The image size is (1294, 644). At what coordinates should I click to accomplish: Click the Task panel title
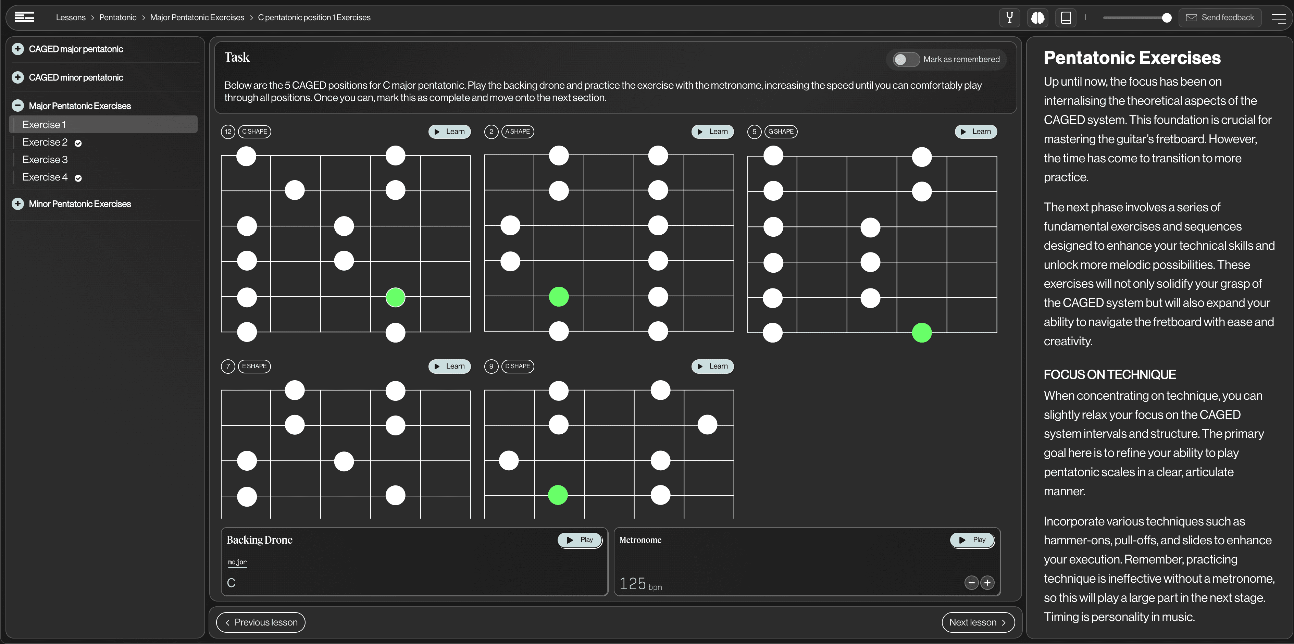point(237,57)
